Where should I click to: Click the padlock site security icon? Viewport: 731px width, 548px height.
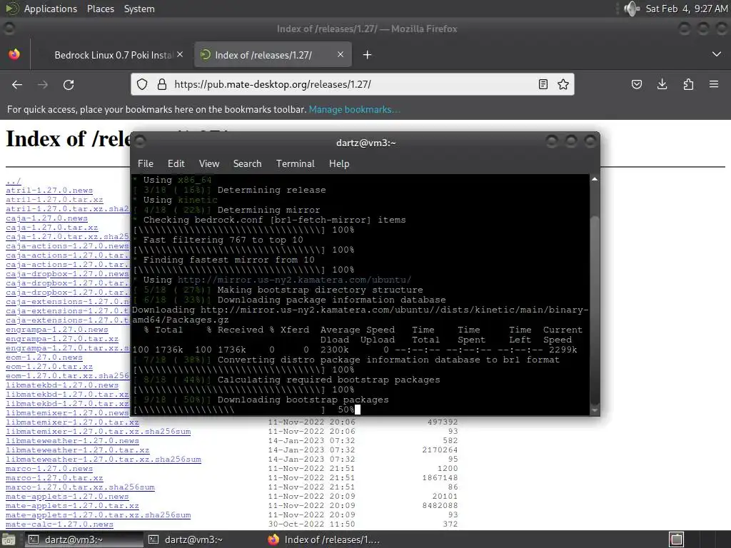[x=162, y=84]
